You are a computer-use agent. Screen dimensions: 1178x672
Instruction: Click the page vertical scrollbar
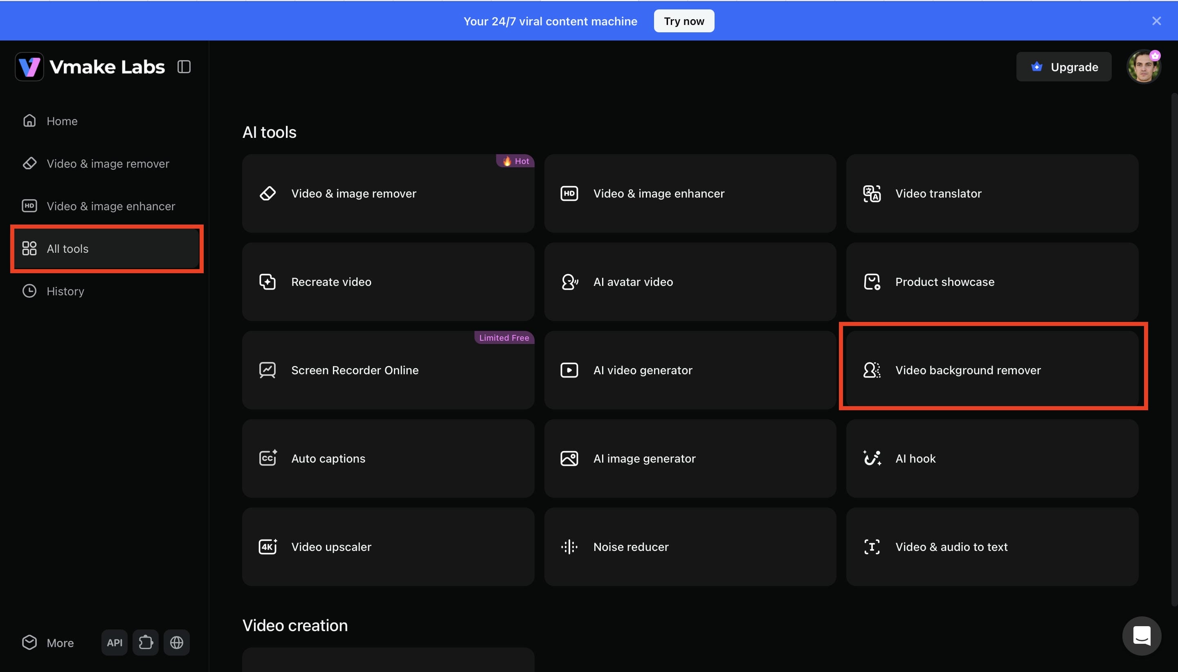1174,350
